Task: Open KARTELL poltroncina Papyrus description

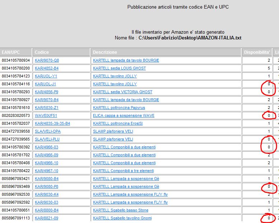Action: point(119,108)
